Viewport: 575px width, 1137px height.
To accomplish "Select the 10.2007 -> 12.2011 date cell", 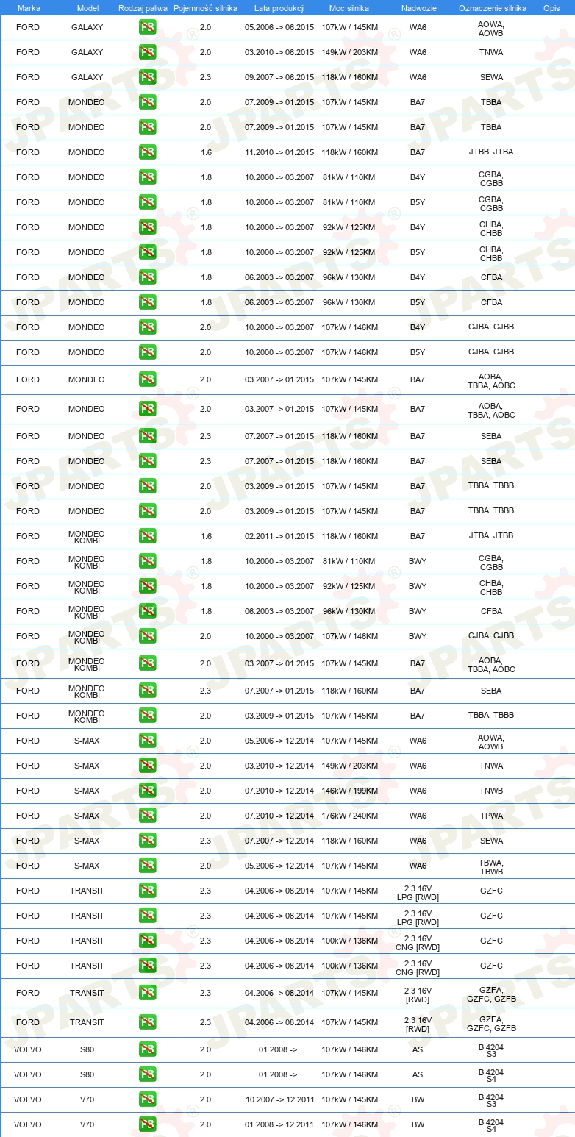I will pos(279,1099).
